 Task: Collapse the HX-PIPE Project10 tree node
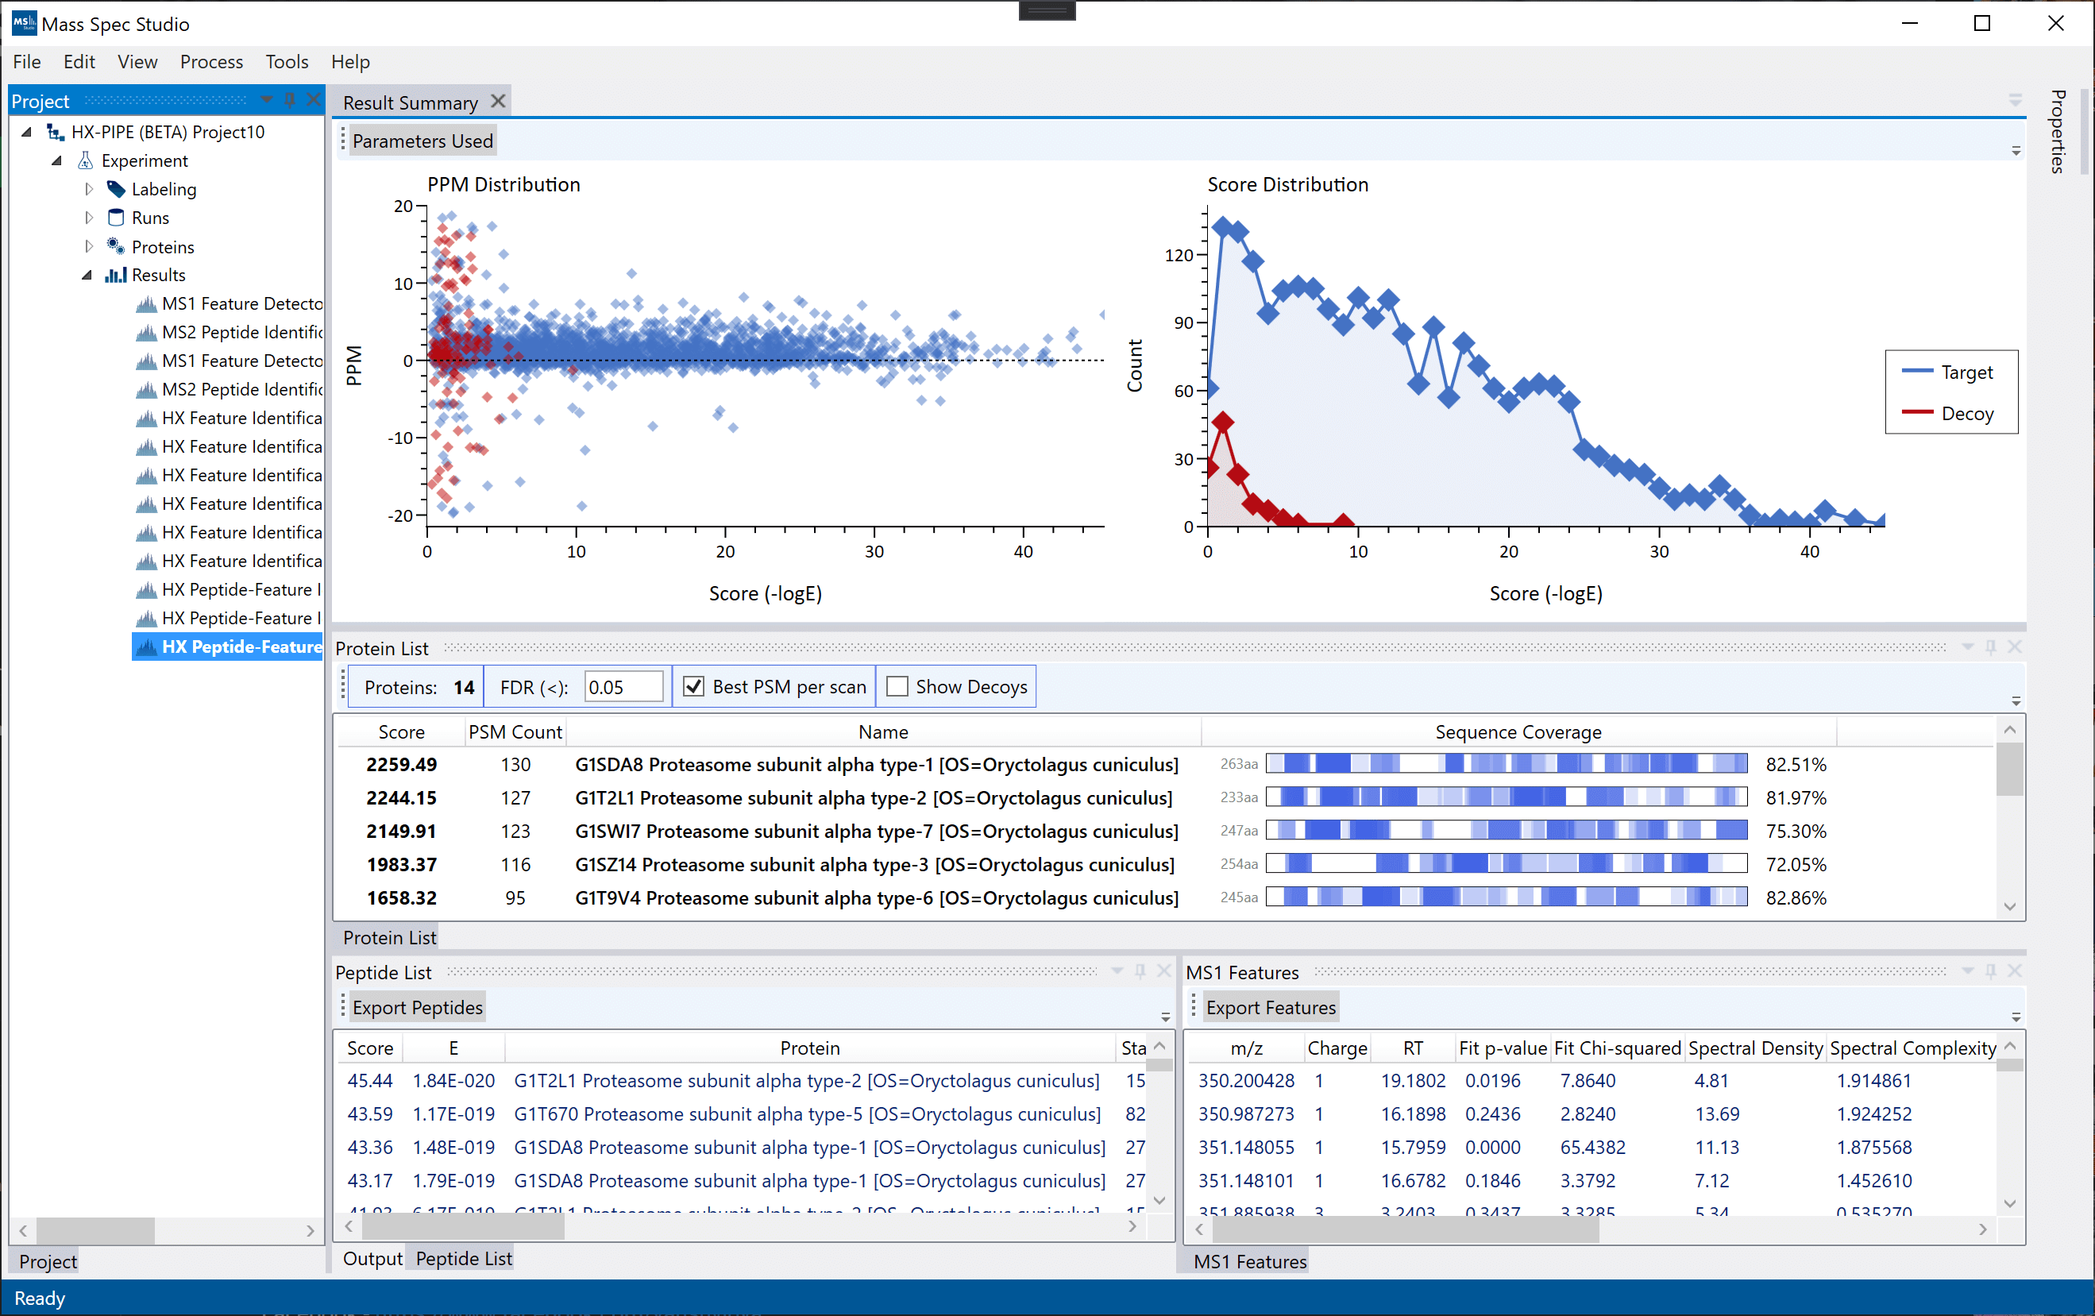pos(26,132)
